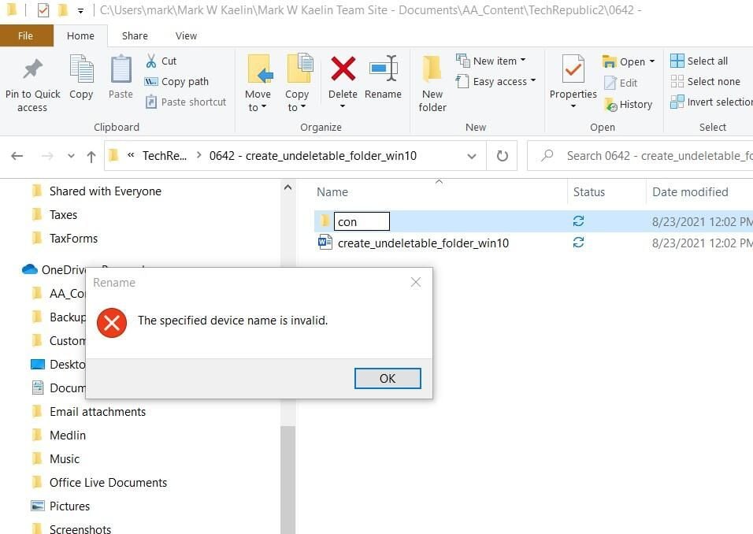Viewport: 753px width, 534px height.
Task: Expand the address bar history dropdown
Action: [x=472, y=156]
